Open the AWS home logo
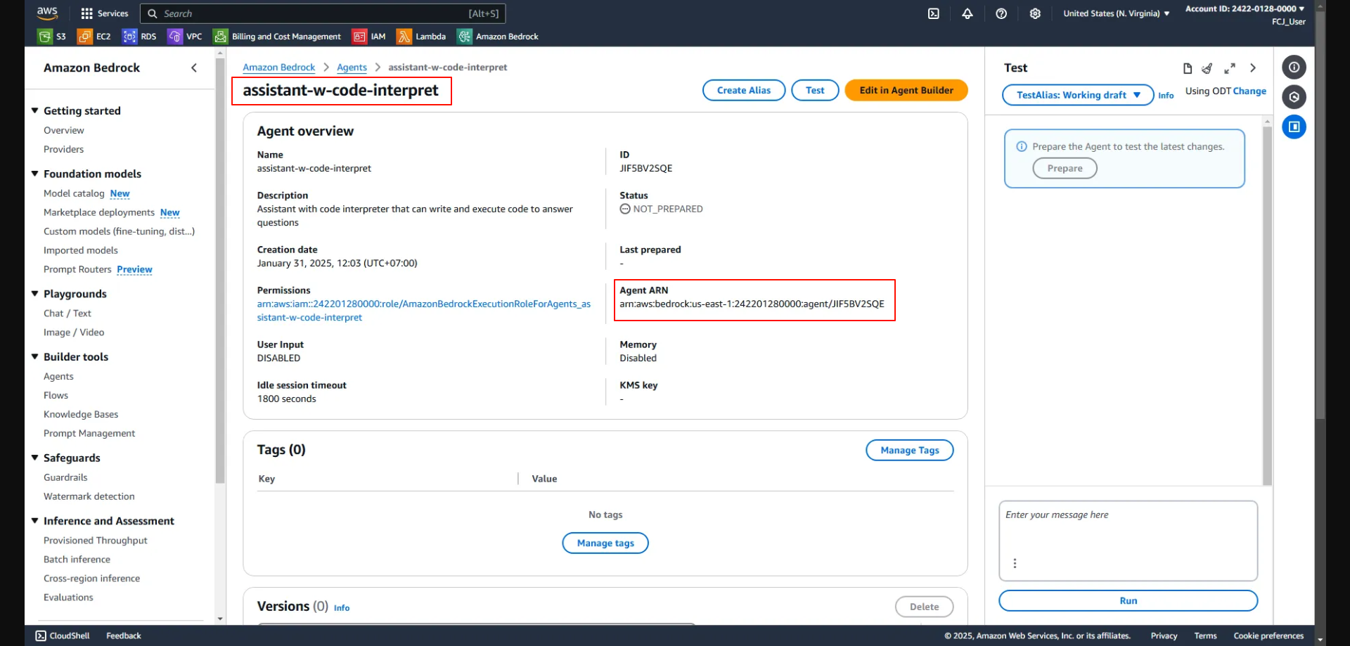Image resolution: width=1350 pixels, height=646 pixels. point(47,13)
